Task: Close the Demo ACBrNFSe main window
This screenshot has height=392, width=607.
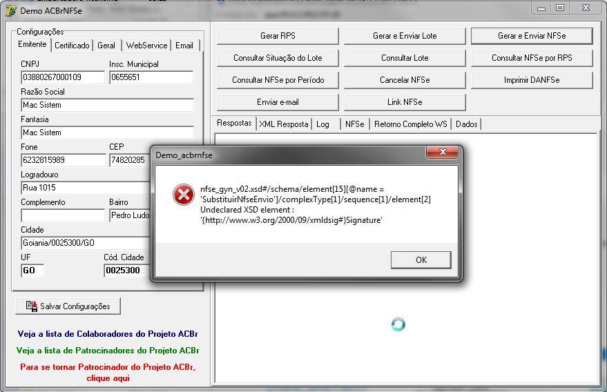Action: click(586, 8)
